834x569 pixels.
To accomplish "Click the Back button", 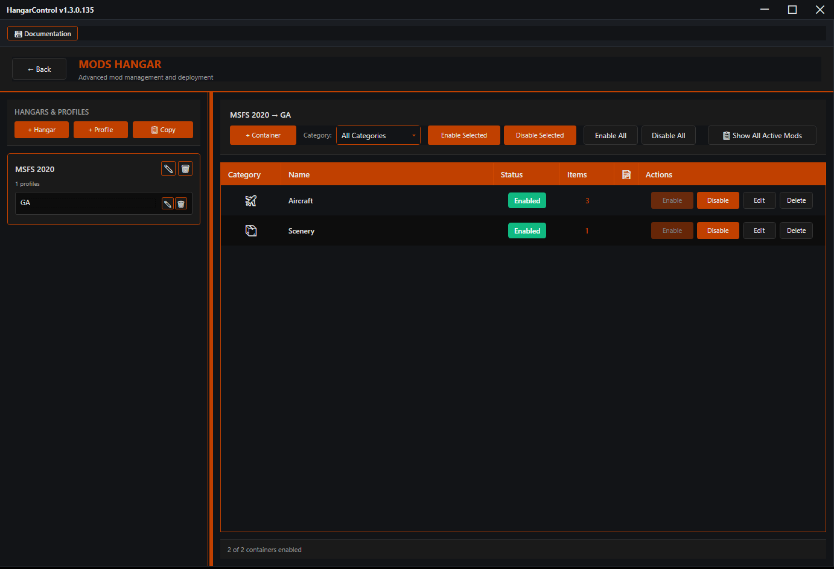I will (39, 69).
